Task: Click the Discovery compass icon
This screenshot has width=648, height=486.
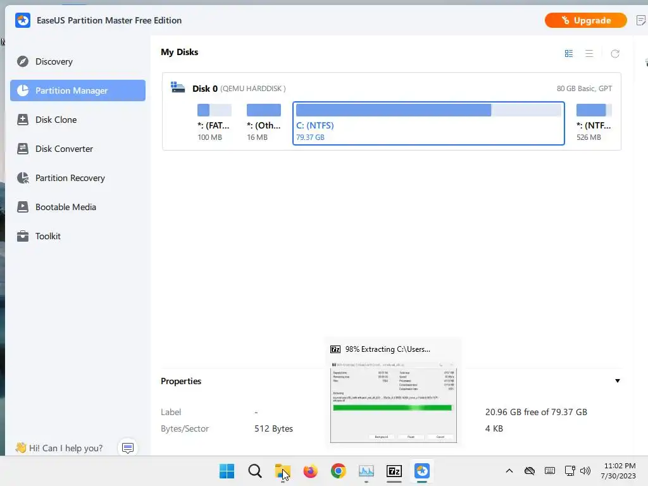Action: tap(23, 61)
